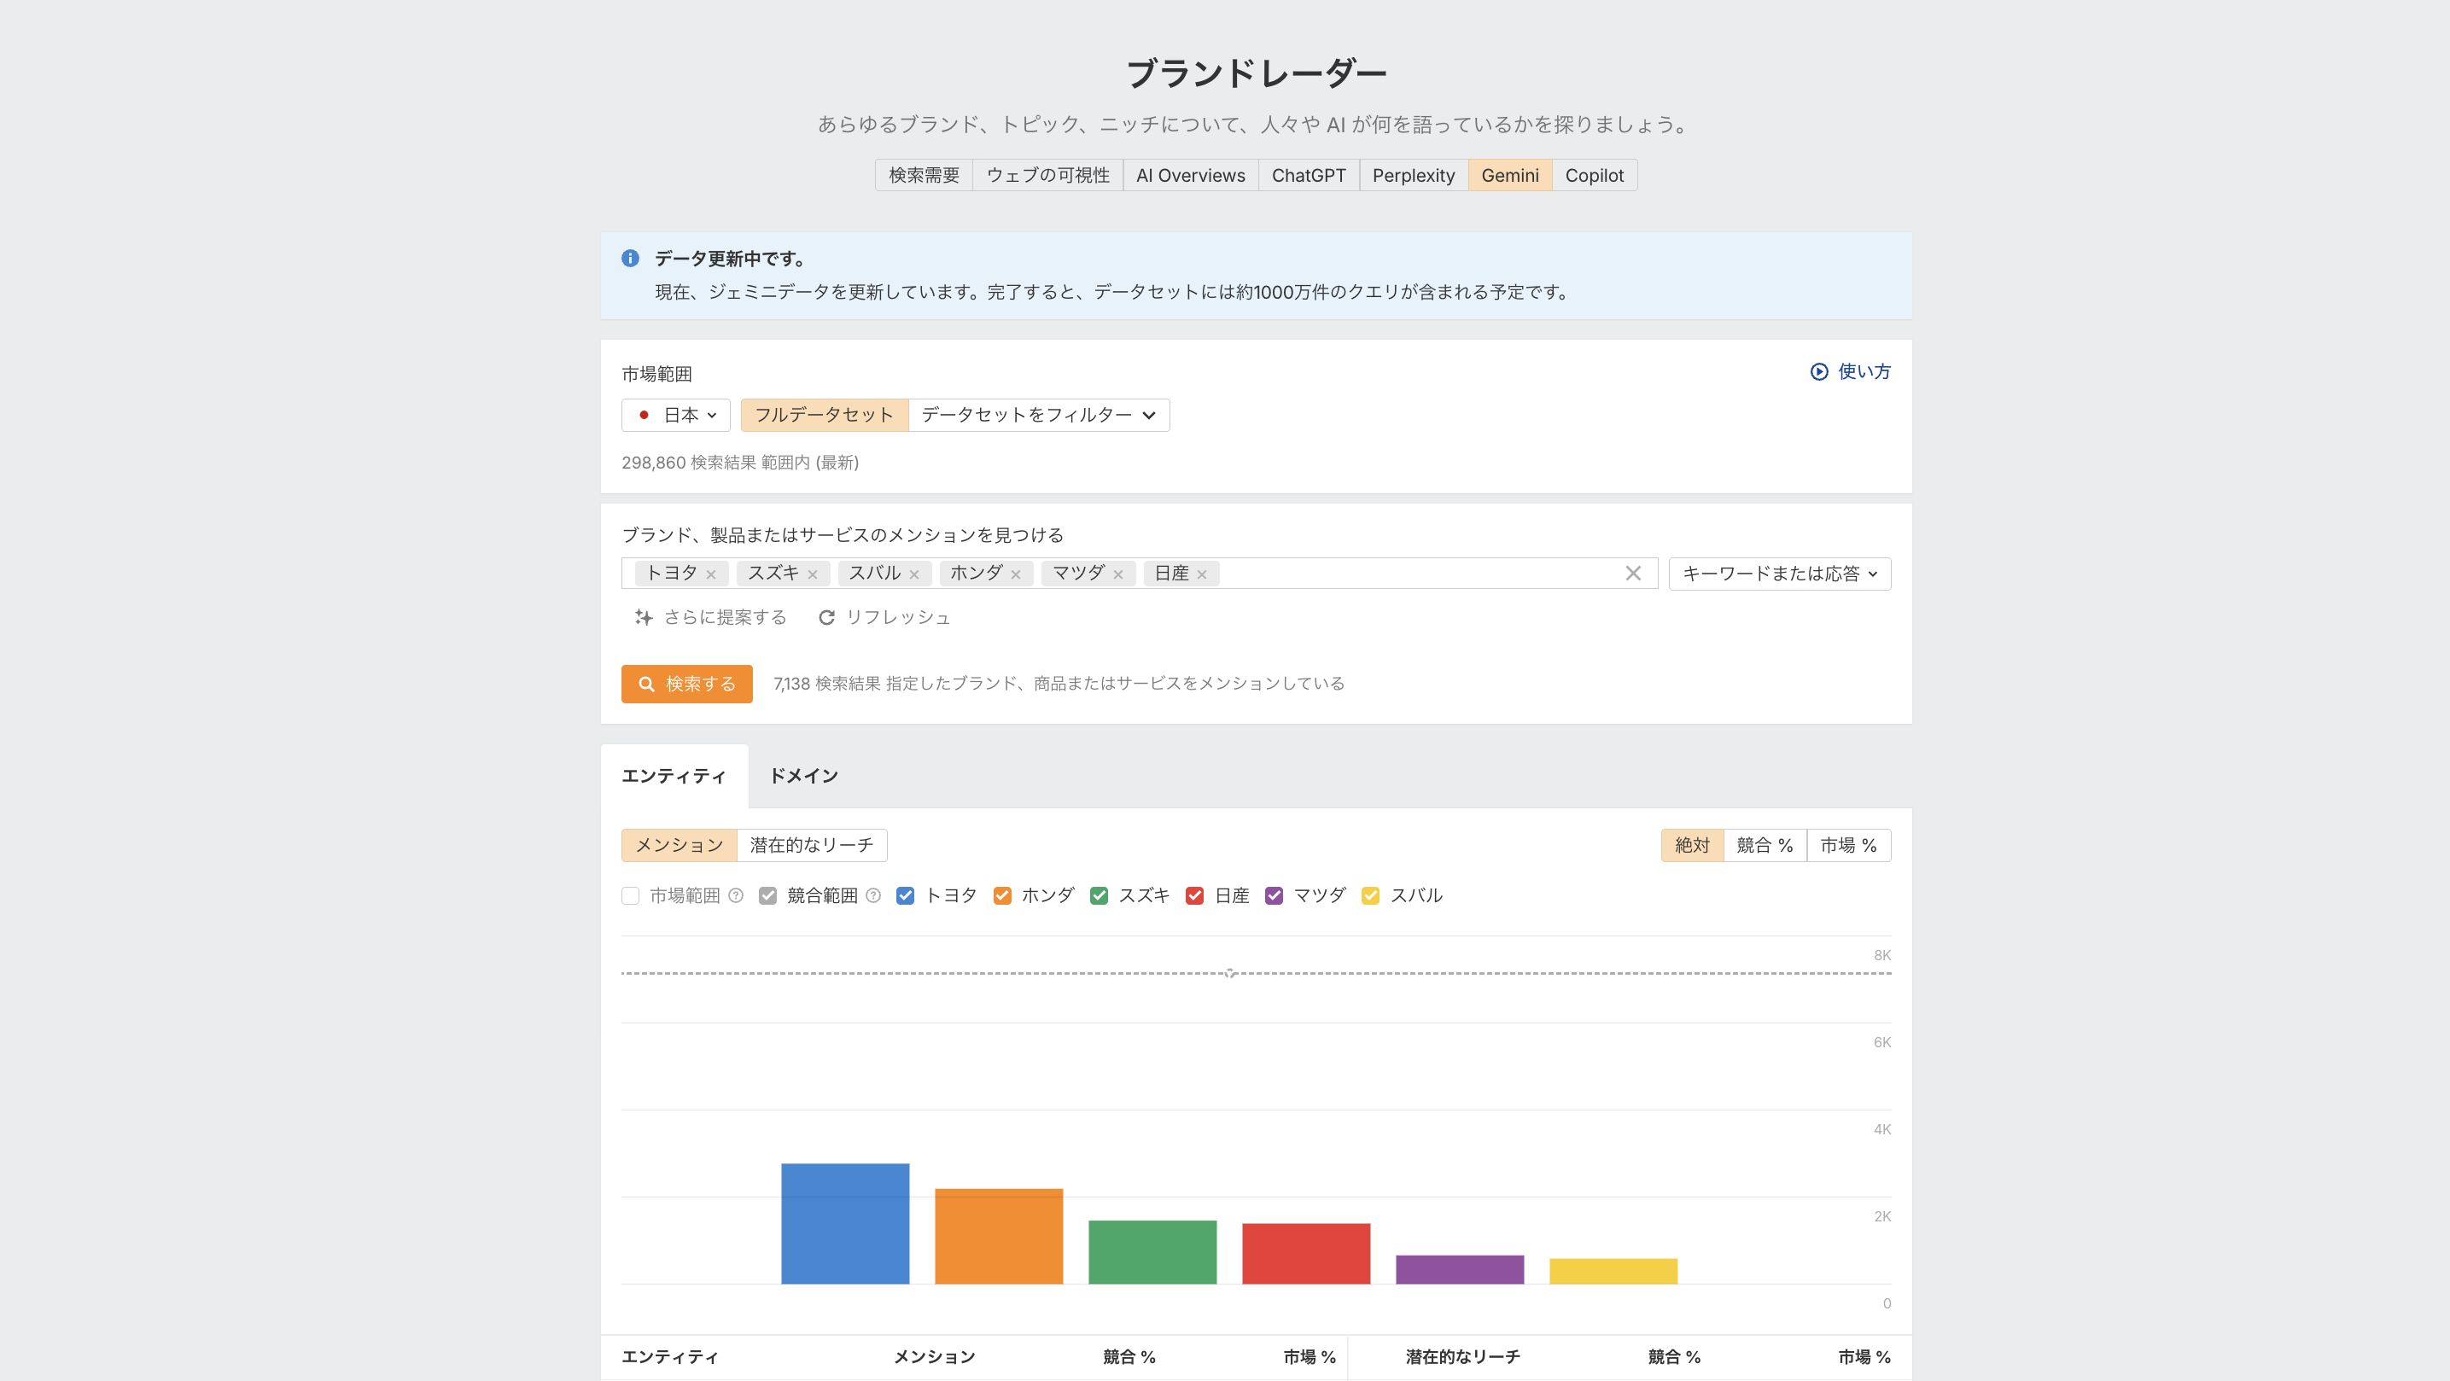Switch to the ChatGPT tab
The width and height of the screenshot is (2450, 1381).
1308,175
